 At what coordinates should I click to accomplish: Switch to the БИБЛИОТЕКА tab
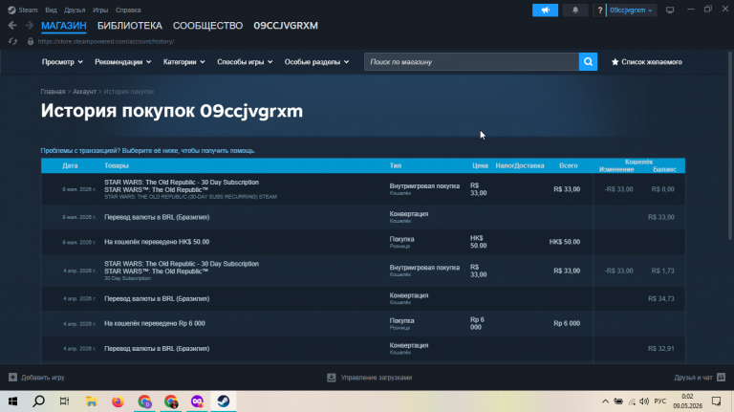pyautogui.click(x=130, y=26)
